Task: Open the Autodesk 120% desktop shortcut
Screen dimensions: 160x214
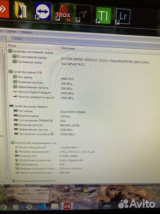Action: (x=63, y=13)
